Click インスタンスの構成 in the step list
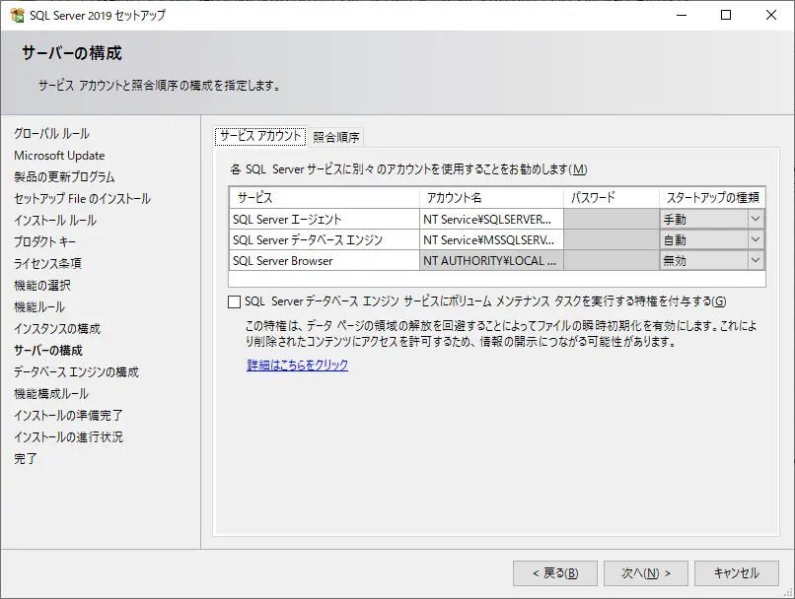The width and height of the screenshot is (795, 599). point(57,329)
